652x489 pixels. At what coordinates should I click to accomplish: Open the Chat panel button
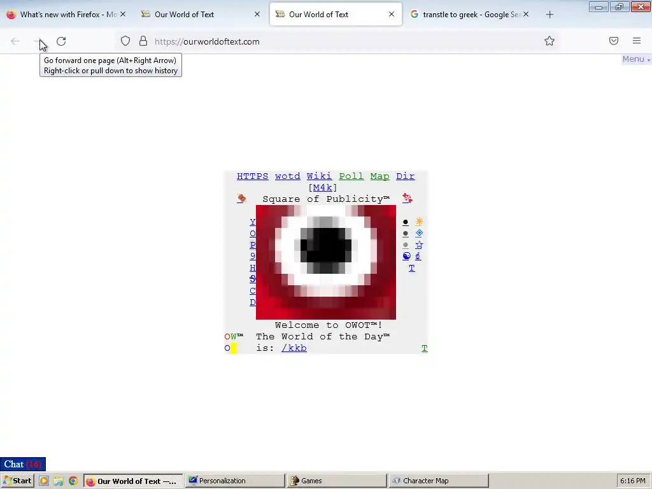coord(23,464)
